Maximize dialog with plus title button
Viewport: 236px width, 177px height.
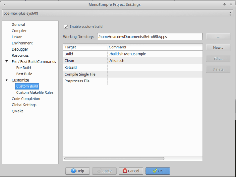[224, 4]
